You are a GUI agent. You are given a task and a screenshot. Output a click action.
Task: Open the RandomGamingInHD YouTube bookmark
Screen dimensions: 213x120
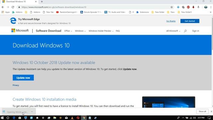click(67, 12)
